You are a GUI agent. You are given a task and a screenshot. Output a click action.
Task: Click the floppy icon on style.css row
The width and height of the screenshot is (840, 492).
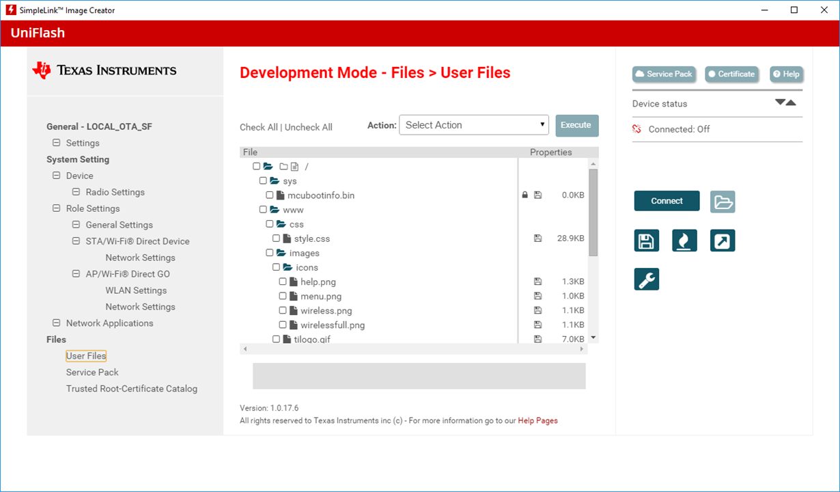537,238
